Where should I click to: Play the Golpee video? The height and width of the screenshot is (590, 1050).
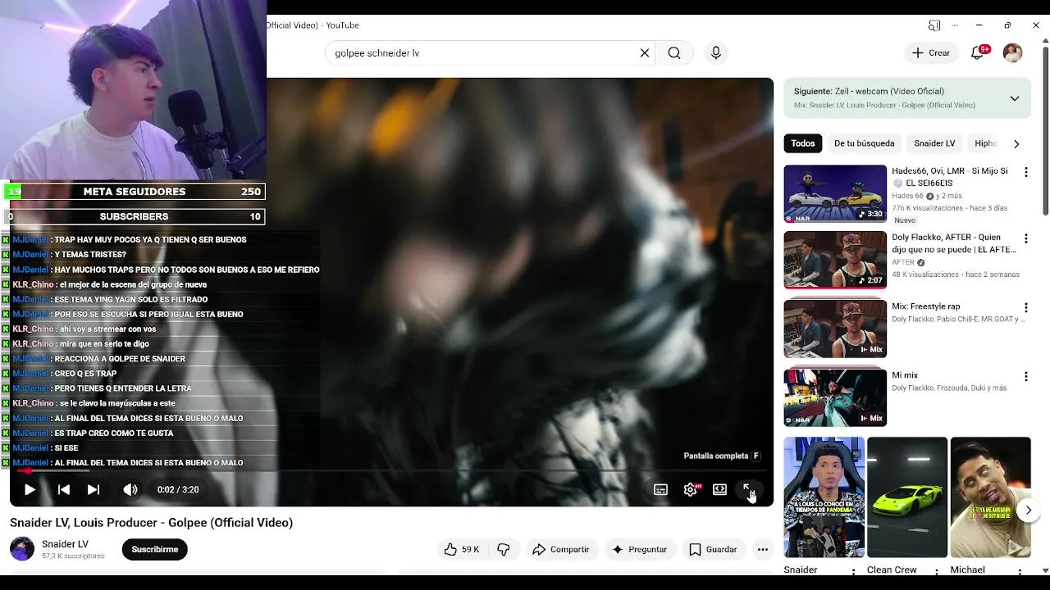click(x=30, y=489)
